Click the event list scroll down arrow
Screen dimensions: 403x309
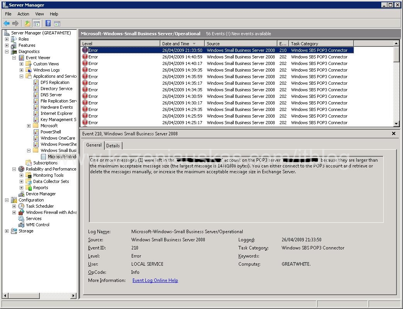coord(396,124)
